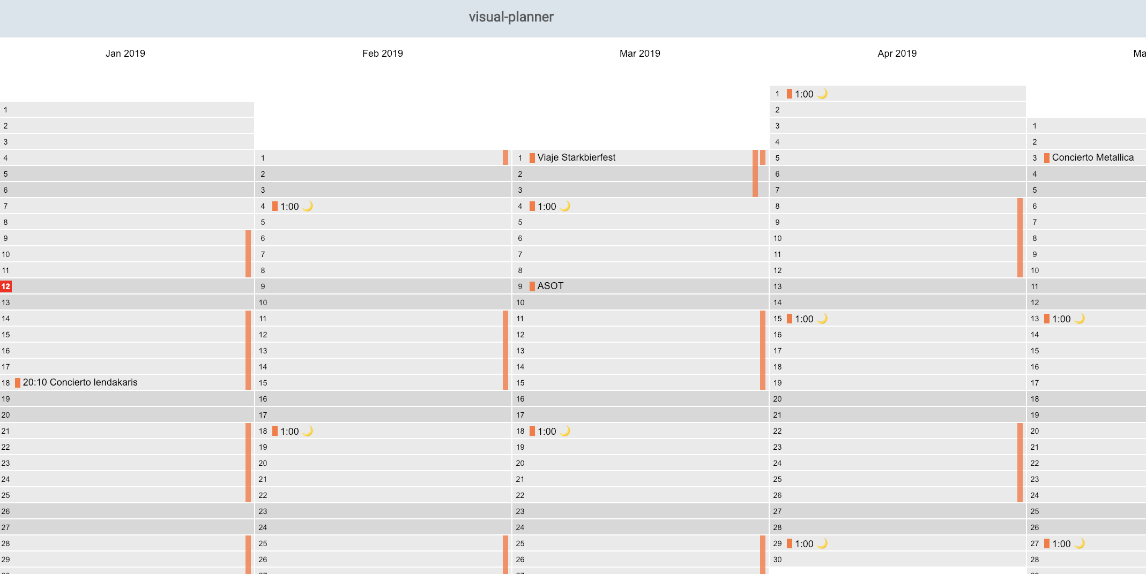The height and width of the screenshot is (574, 1146).
Task: Click the moon icon on February 4
Action: (x=308, y=206)
